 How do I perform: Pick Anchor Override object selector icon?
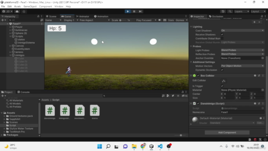click(263, 58)
